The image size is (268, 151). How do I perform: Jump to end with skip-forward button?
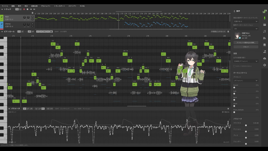(x=34, y=9)
